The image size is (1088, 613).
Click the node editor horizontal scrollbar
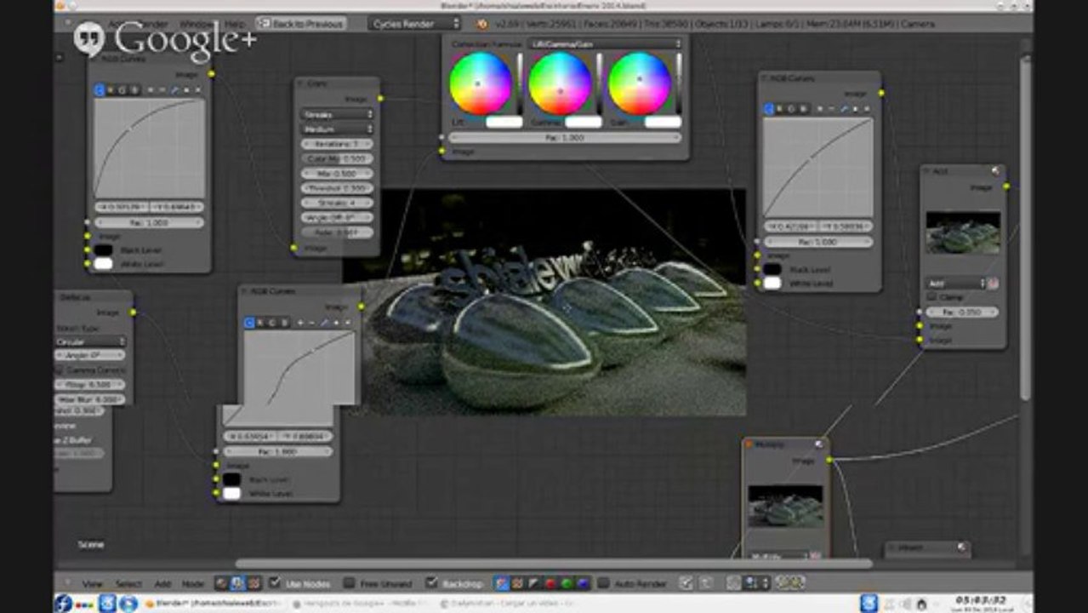click(x=553, y=563)
